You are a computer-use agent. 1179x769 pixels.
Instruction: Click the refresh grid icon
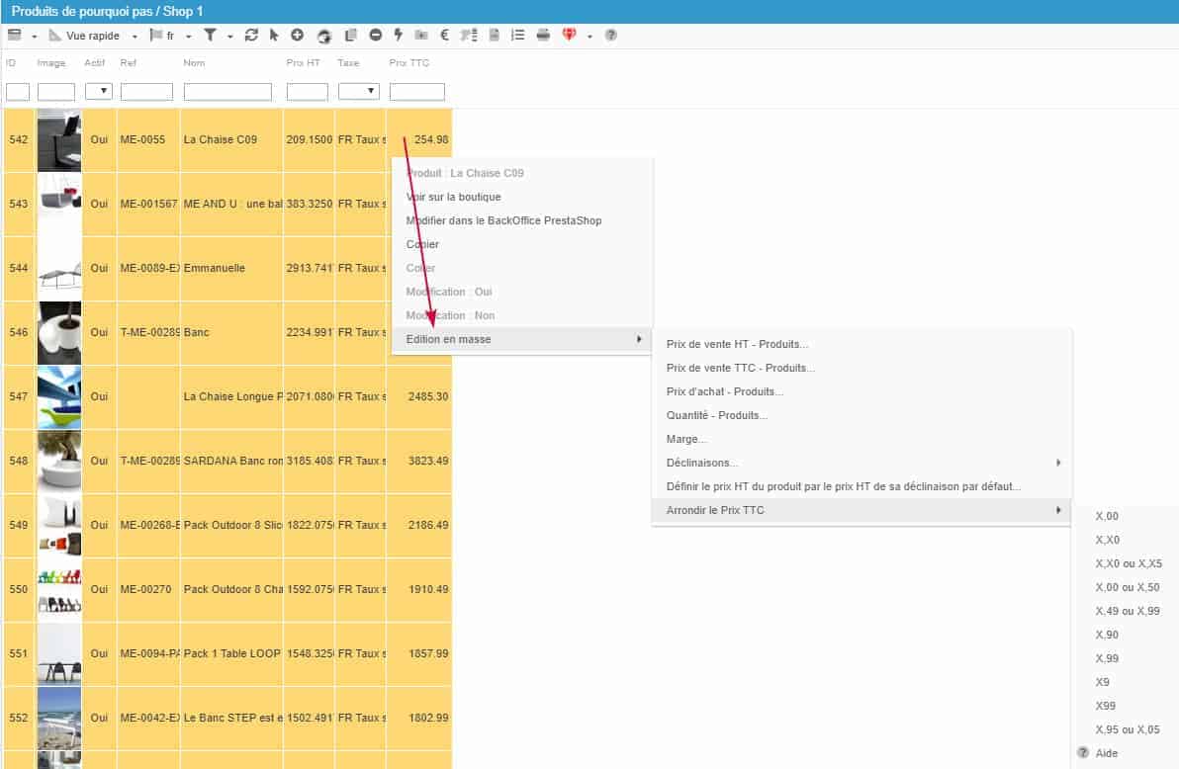point(251,36)
